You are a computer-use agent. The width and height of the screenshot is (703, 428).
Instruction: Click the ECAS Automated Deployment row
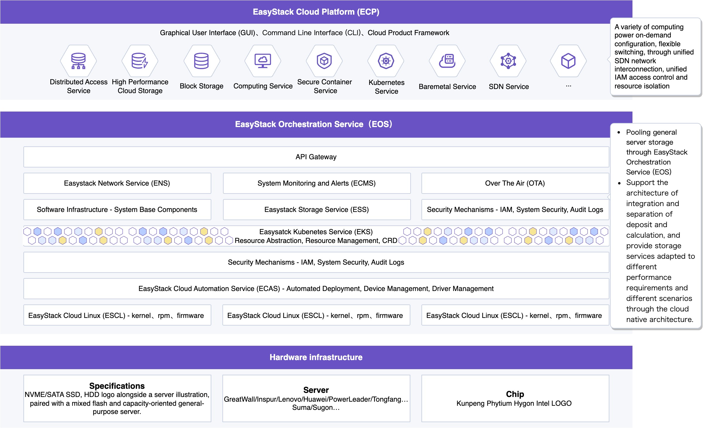click(x=316, y=289)
